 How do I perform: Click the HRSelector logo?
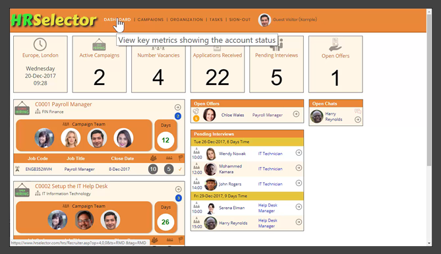pos(53,20)
